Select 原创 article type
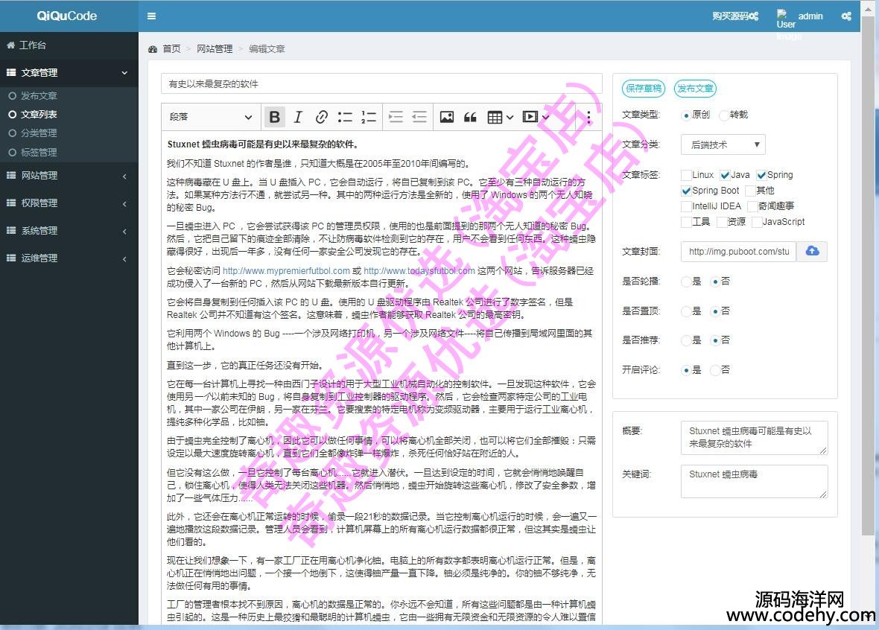 686,115
